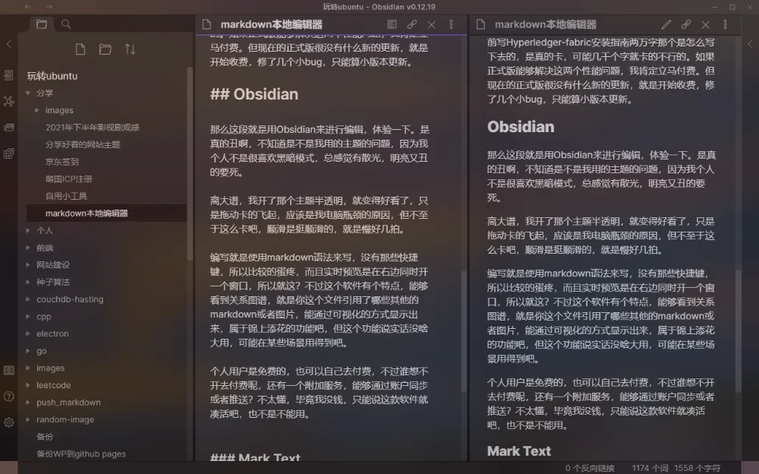Select the file explorer folder tab icon
Screen dimensions: 759x474
coord(41,24)
